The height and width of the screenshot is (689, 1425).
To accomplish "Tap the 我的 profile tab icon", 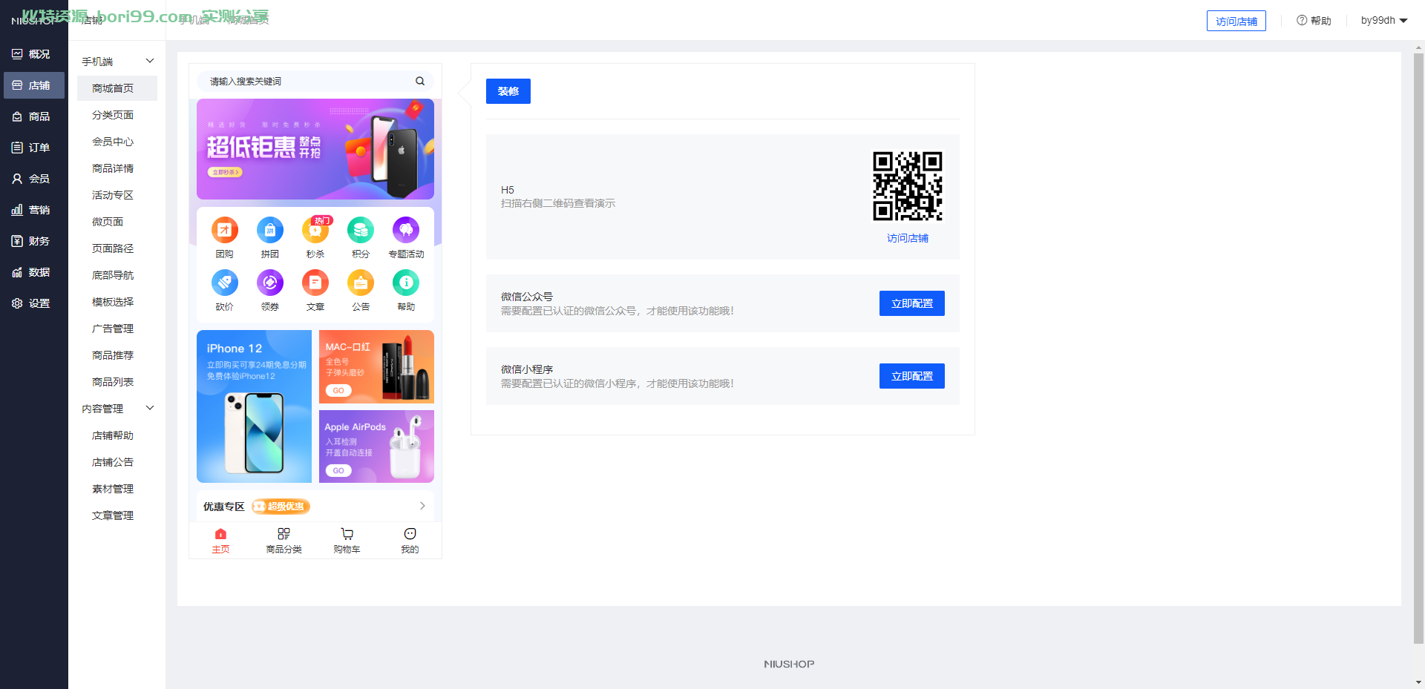I will pyautogui.click(x=410, y=534).
